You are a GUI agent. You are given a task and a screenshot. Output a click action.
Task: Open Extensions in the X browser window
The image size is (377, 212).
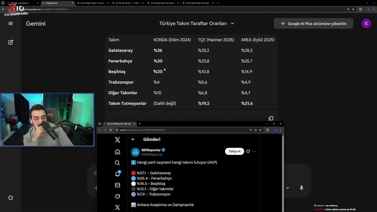coord(267,130)
